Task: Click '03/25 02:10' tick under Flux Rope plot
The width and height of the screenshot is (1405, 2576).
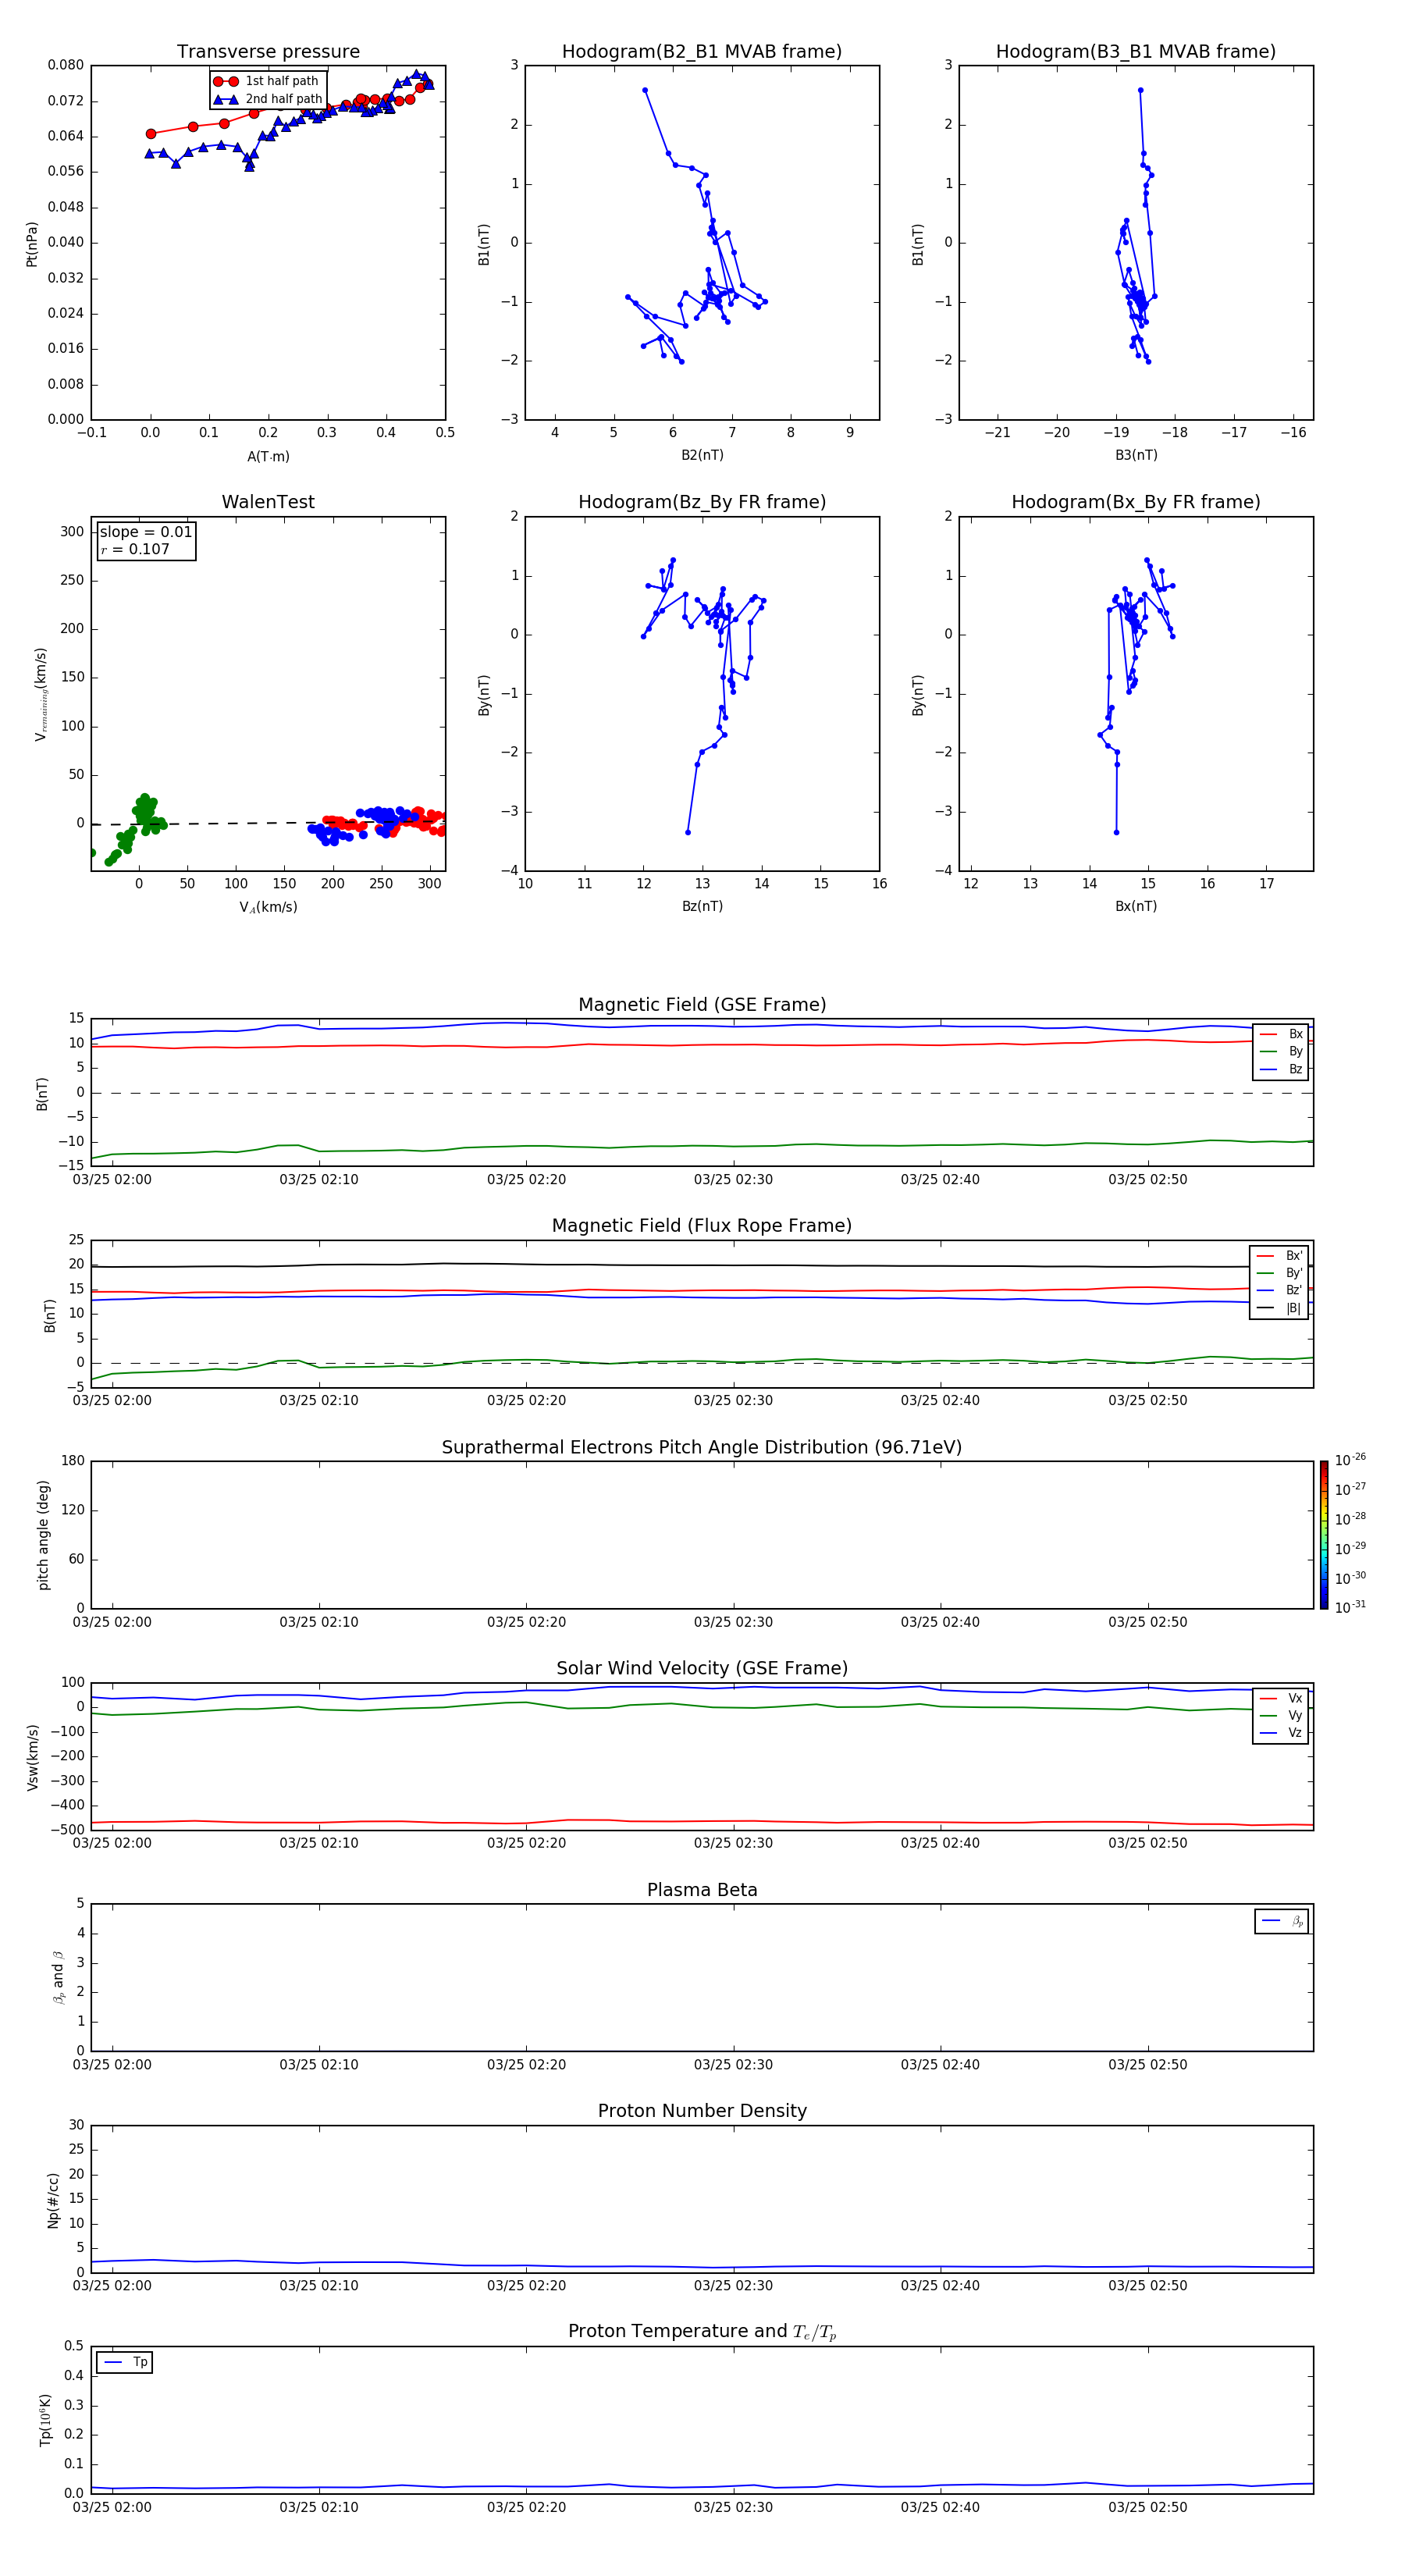Action: (319, 1401)
